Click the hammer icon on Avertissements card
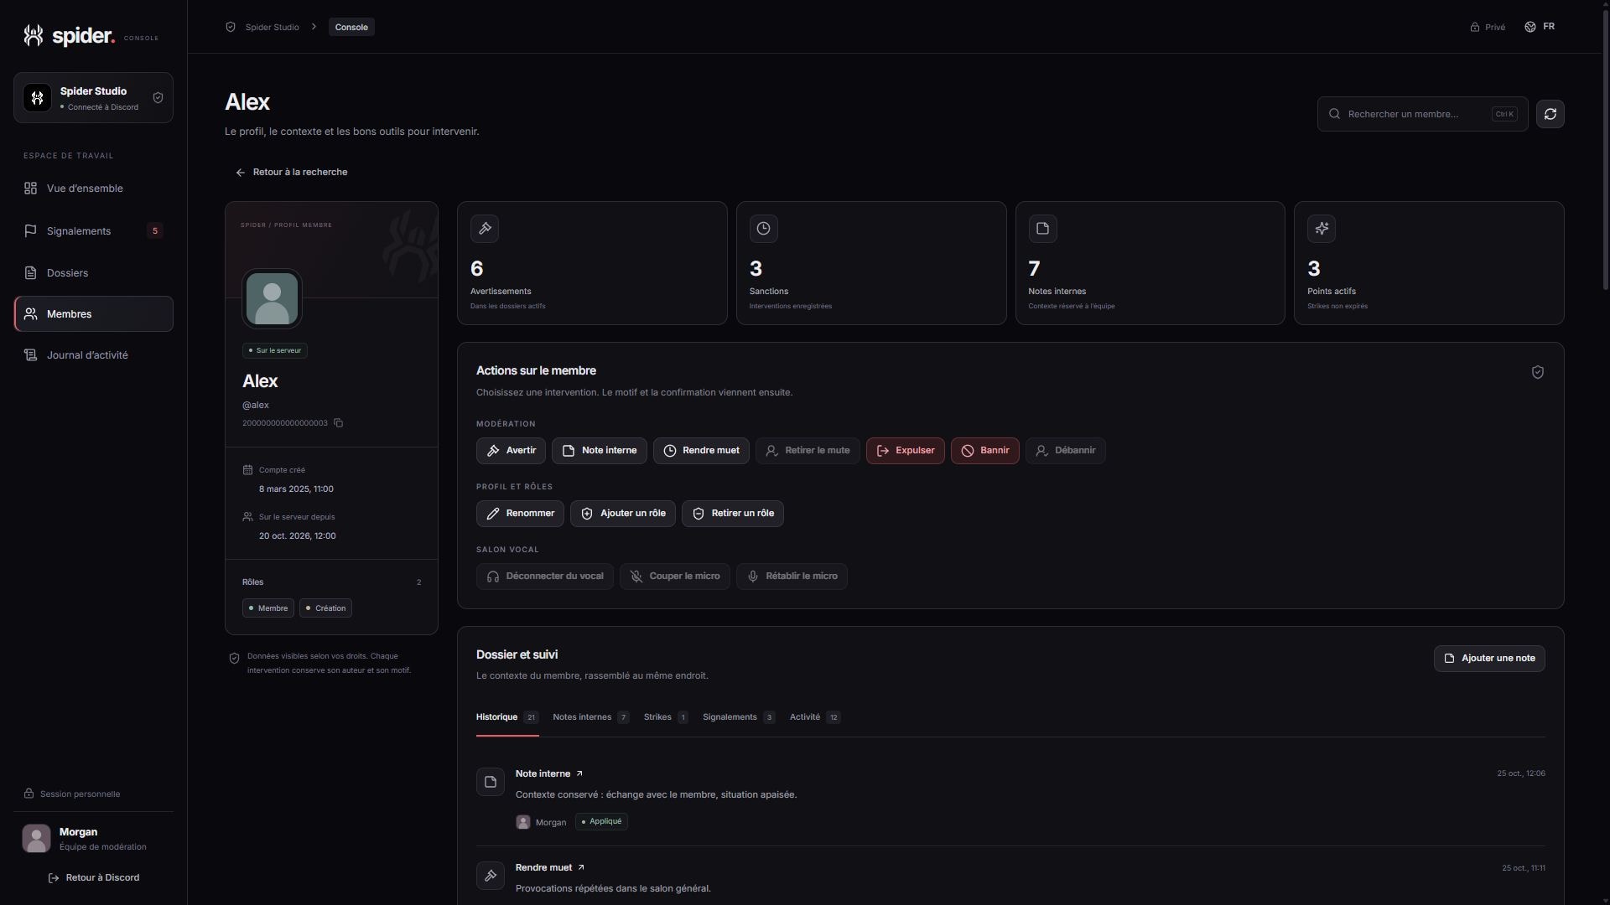Viewport: 1610px width, 905px height. click(485, 229)
